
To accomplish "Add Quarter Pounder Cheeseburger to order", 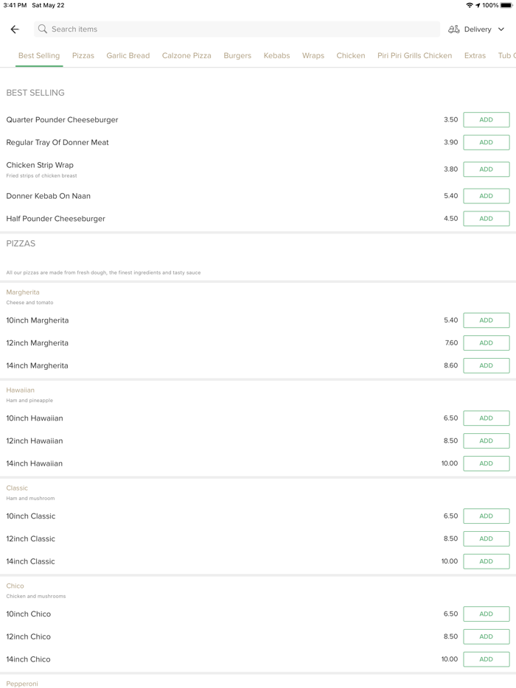I will click(486, 120).
